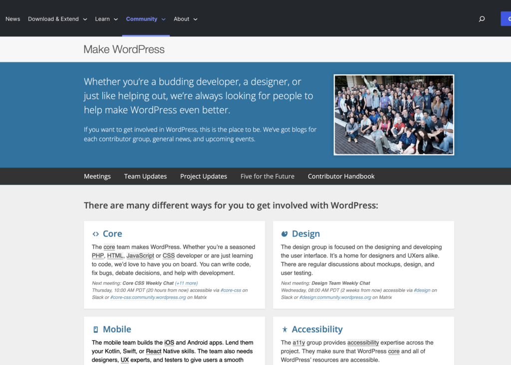Viewport: 511px width, 365px height.
Task: Open the #core-css Slack link
Action: coord(231,290)
